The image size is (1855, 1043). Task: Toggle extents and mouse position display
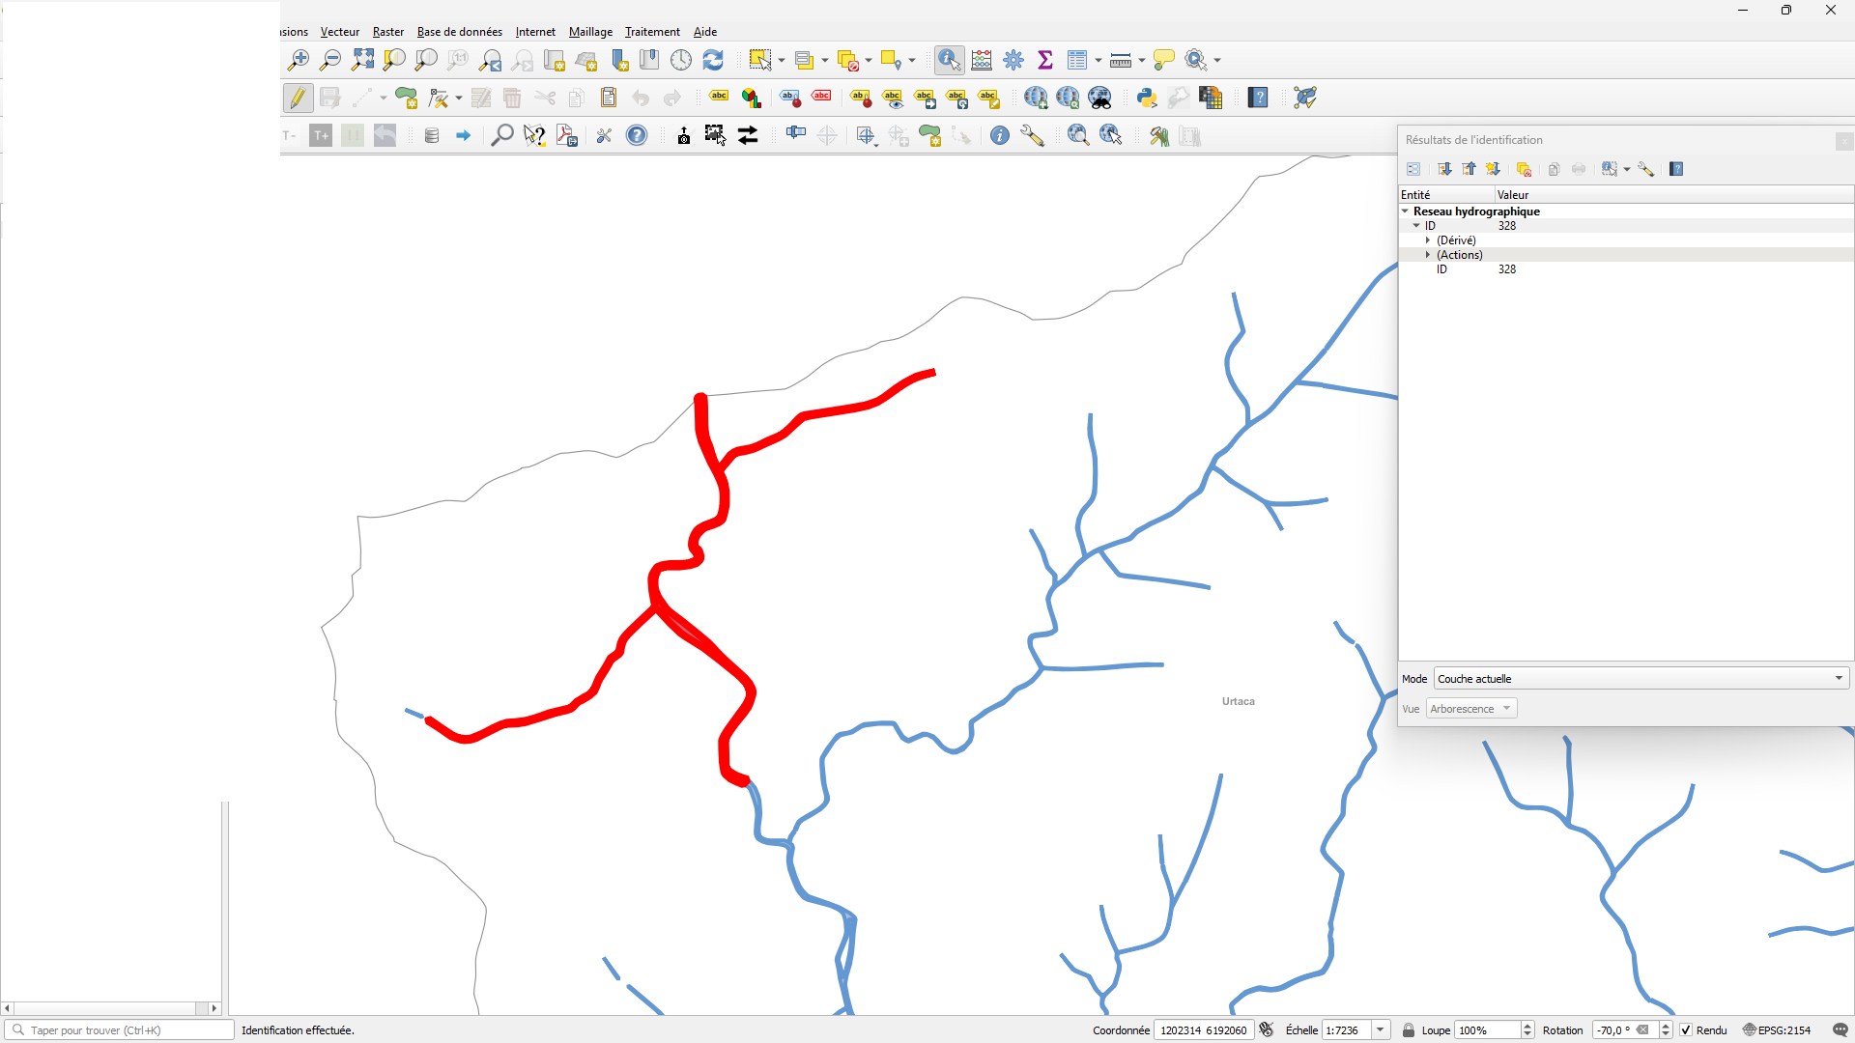[x=1267, y=1030]
